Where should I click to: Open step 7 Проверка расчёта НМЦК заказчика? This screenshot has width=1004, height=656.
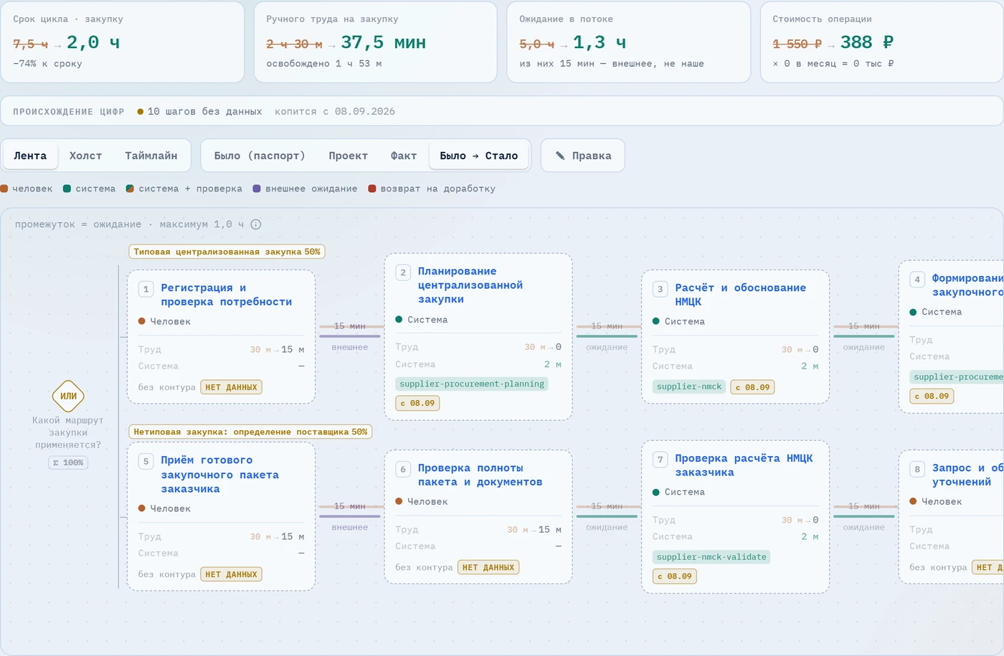click(735, 517)
